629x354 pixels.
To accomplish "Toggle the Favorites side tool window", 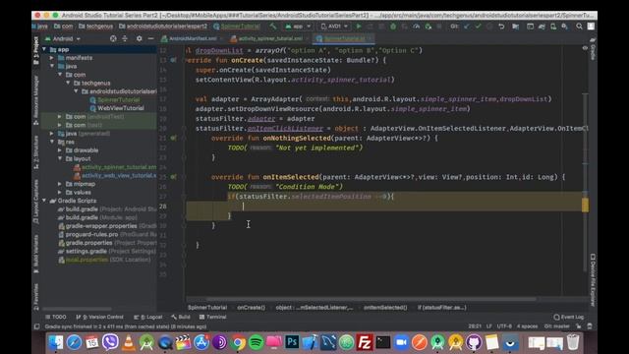I will [36, 297].
